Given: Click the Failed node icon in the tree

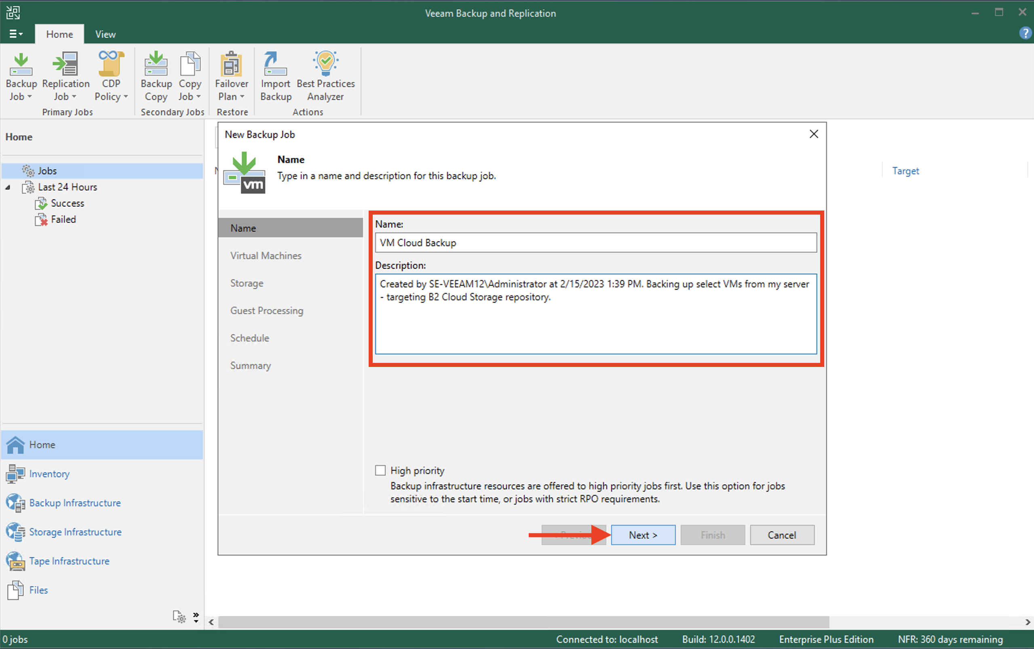Looking at the screenshot, I should [x=41, y=220].
